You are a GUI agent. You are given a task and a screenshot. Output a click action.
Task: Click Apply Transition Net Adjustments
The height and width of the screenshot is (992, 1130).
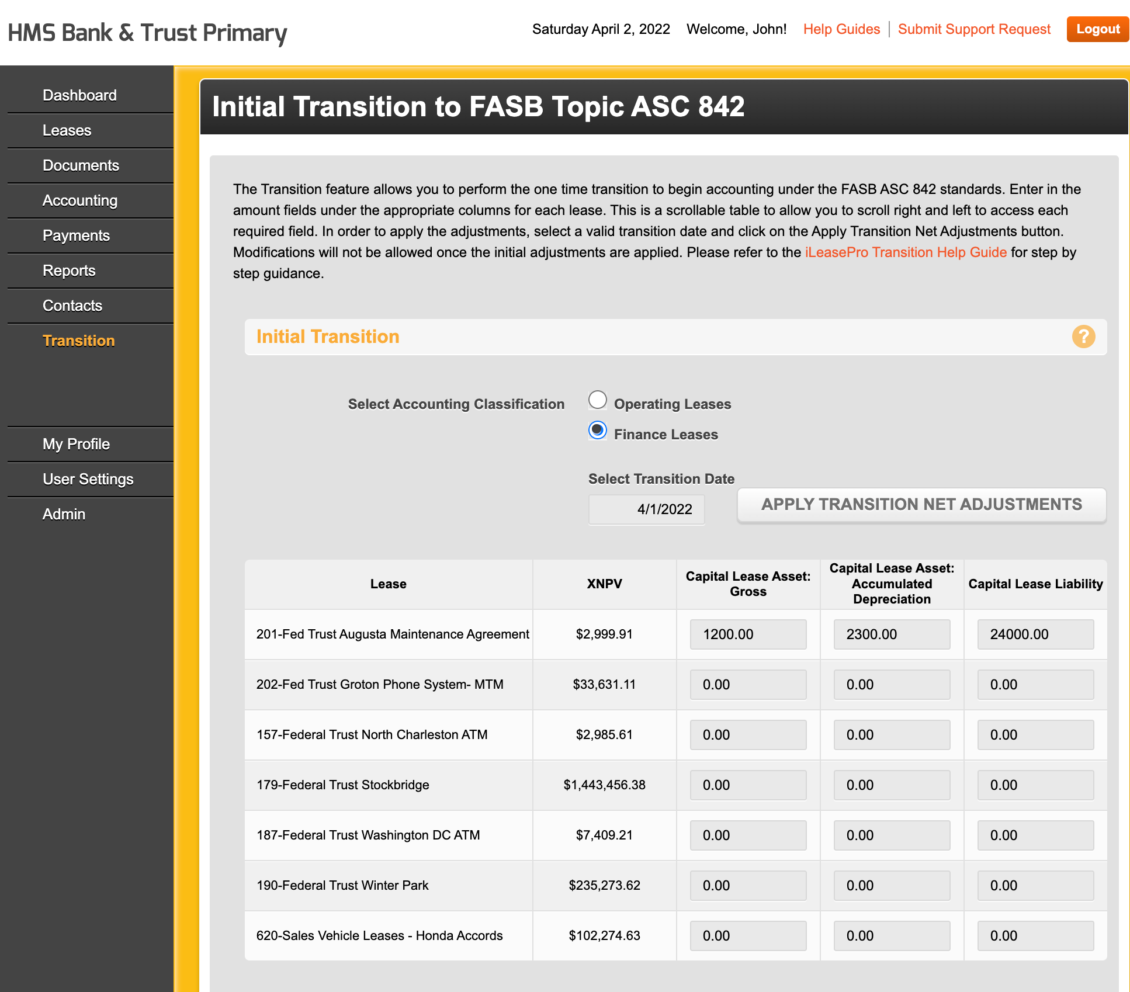click(921, 504)
